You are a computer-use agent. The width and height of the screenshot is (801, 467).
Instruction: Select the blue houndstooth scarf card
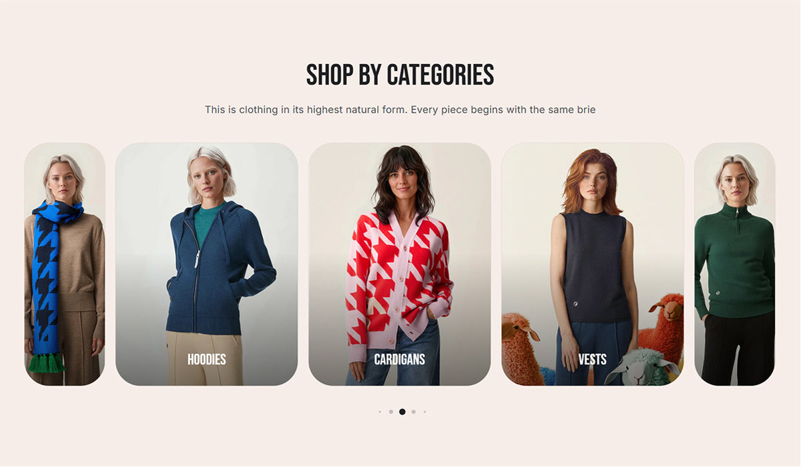point(65,264)
